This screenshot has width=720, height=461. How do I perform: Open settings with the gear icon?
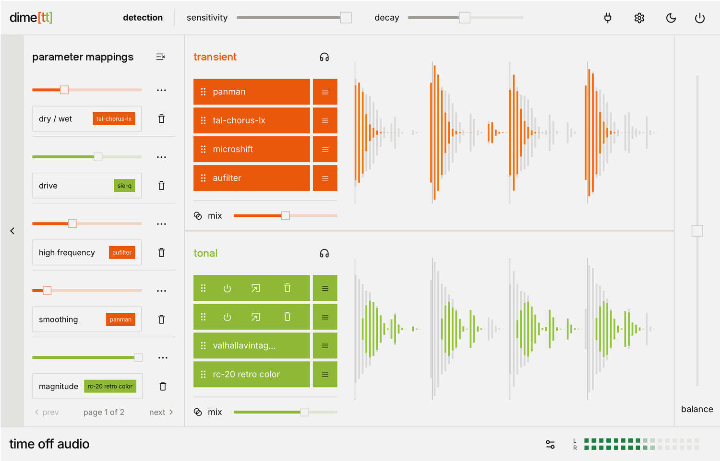tap(639, 18)
